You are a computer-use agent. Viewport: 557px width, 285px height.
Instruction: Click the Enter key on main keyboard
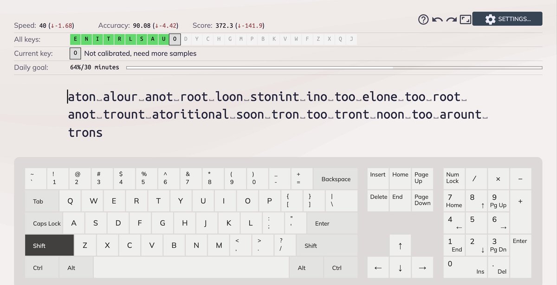332,223
